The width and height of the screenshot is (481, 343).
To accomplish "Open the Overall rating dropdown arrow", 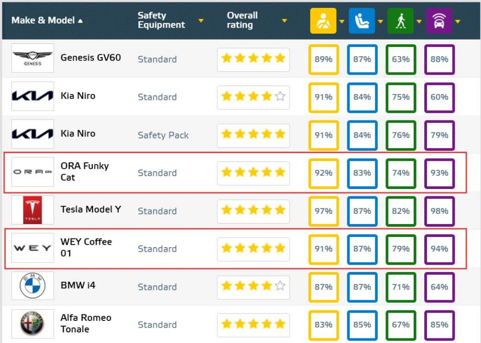I will pyautogui.click(x=285, y=21).
